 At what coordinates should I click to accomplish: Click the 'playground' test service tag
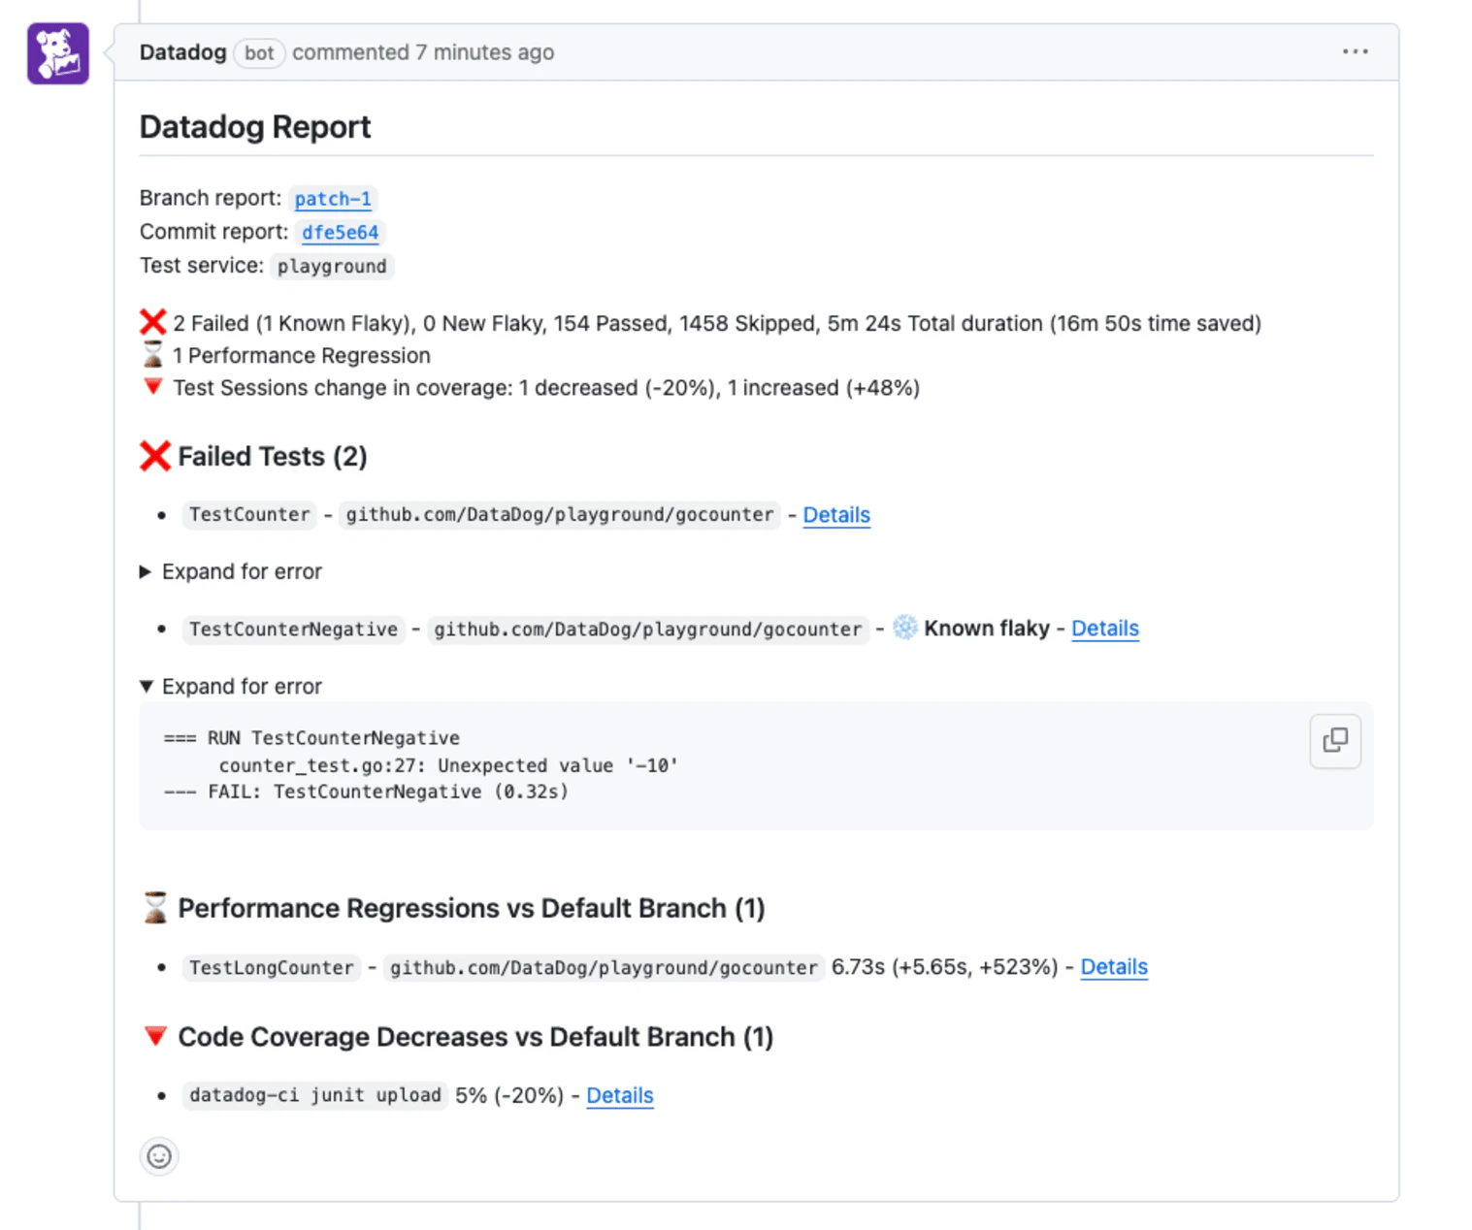click(x=332, y=267)
